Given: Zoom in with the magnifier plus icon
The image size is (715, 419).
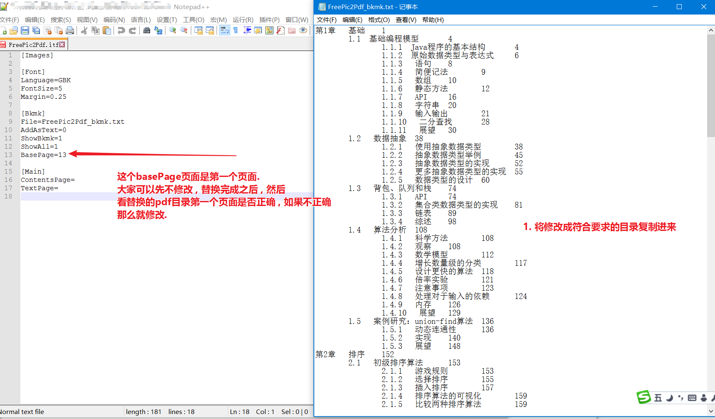Looking at the screenshot, I should pos(173,30).
